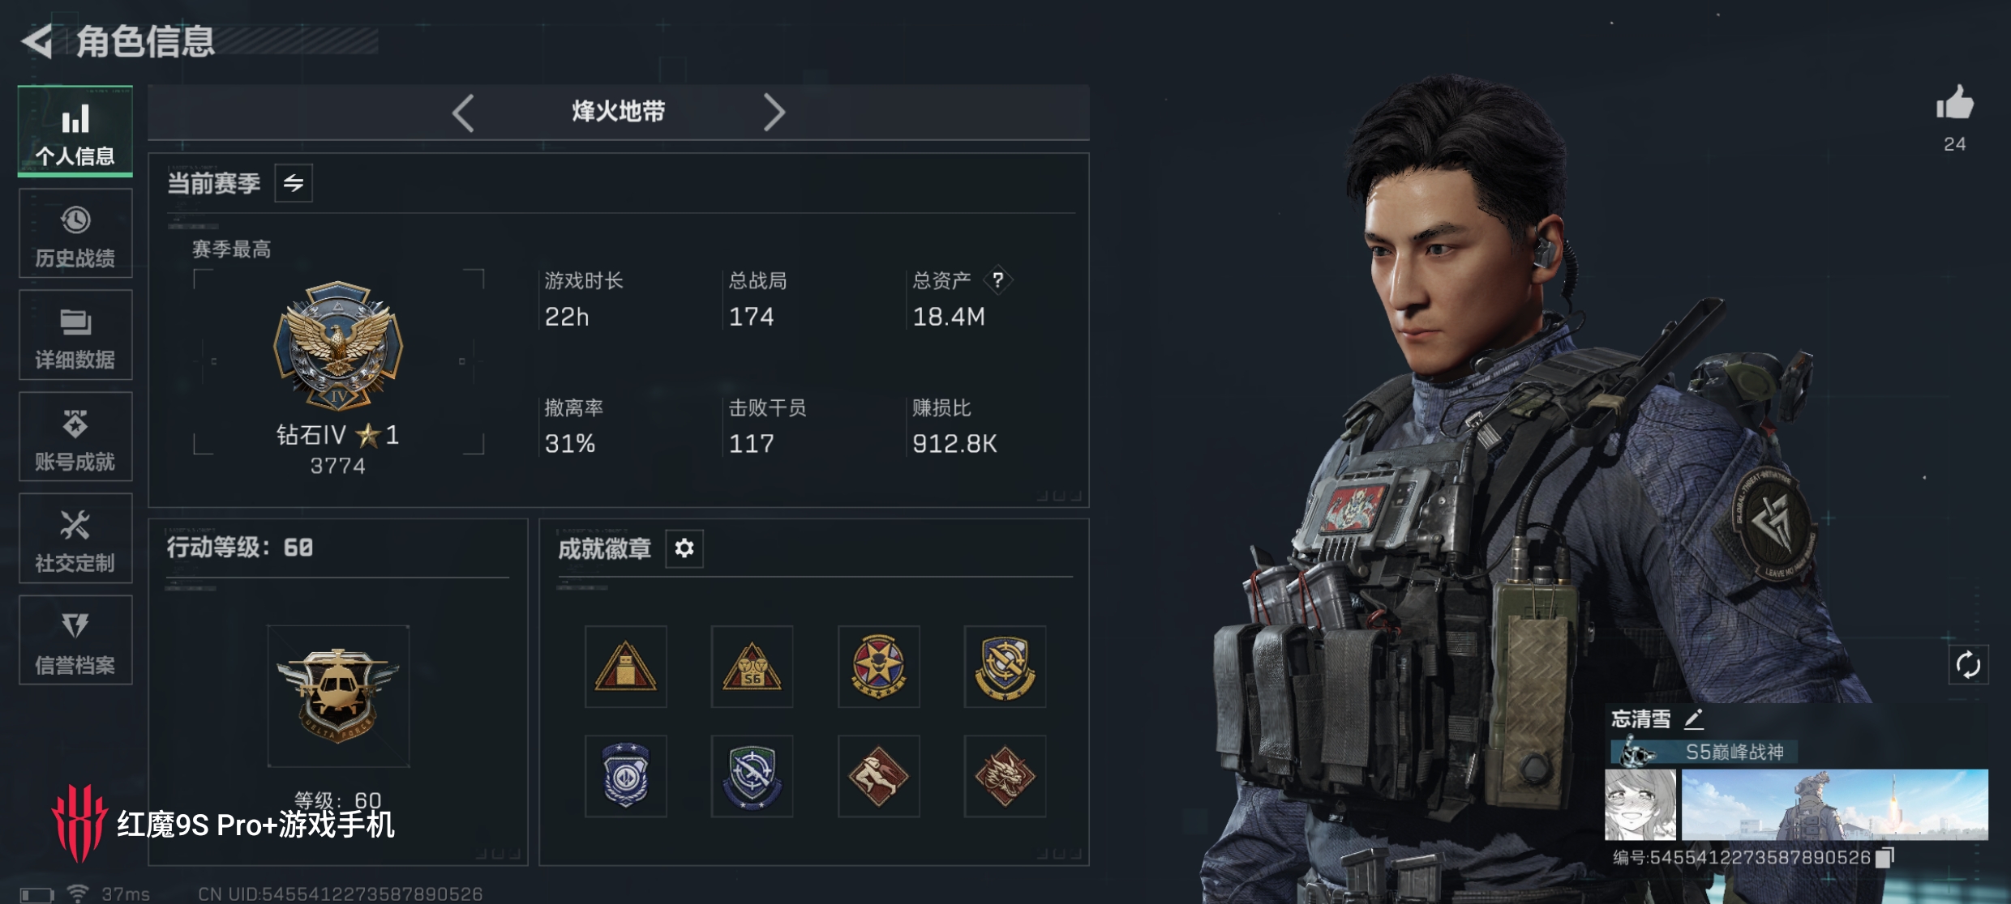Open the 详细数据 sidebar section
The height and width of the screenshot is (904, 2011).
75,335
